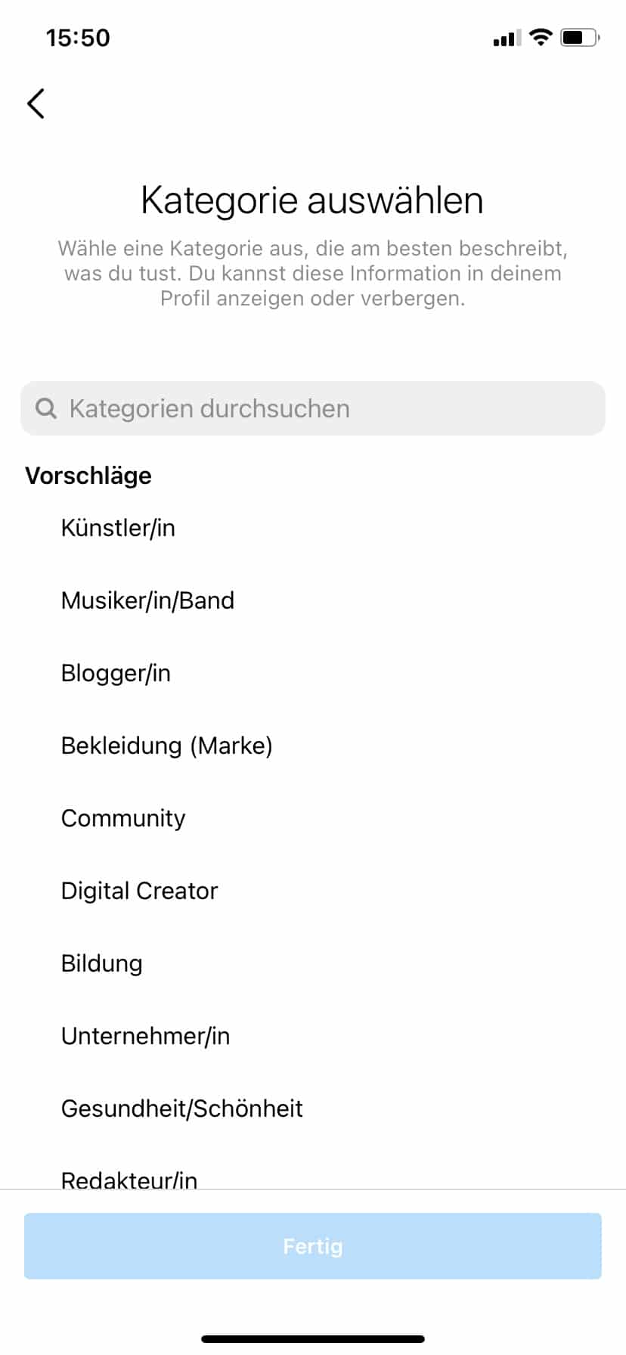Tap the back arrow icon
626x1355 pixels.
36,104
